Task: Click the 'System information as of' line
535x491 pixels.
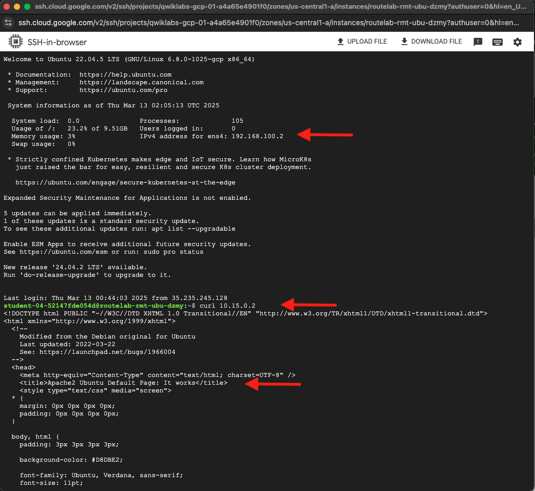Action: click(113, 105)
